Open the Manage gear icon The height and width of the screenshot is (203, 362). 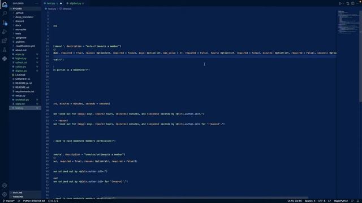(x=5, y=194)
